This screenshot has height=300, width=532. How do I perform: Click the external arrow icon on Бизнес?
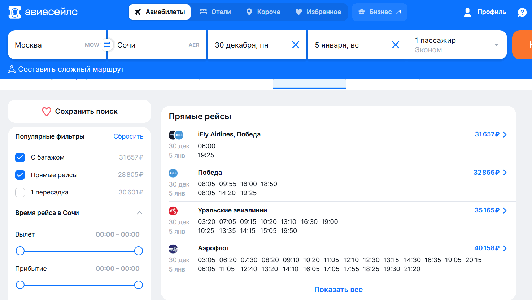[398, 12]
